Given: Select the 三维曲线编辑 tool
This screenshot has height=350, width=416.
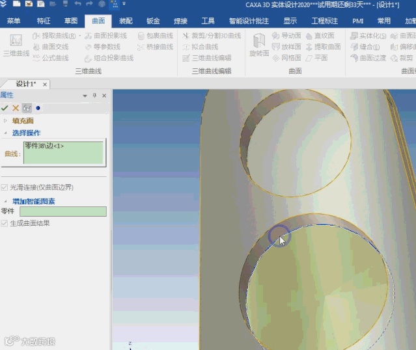Looking at the screenshot, I should [x=207, y=58].
